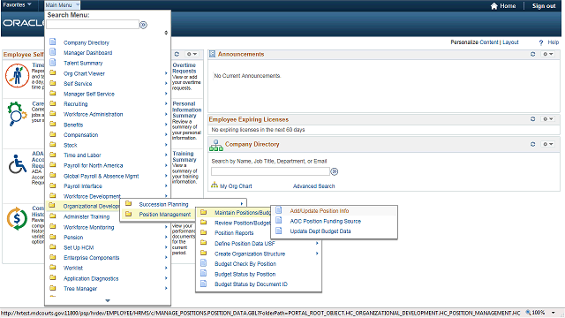Open the Enterprise Components menu folder
This screenshot has width=565, height=318.
click(x=91, y=258)
